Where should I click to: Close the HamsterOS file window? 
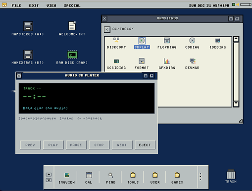coord(104,18)
